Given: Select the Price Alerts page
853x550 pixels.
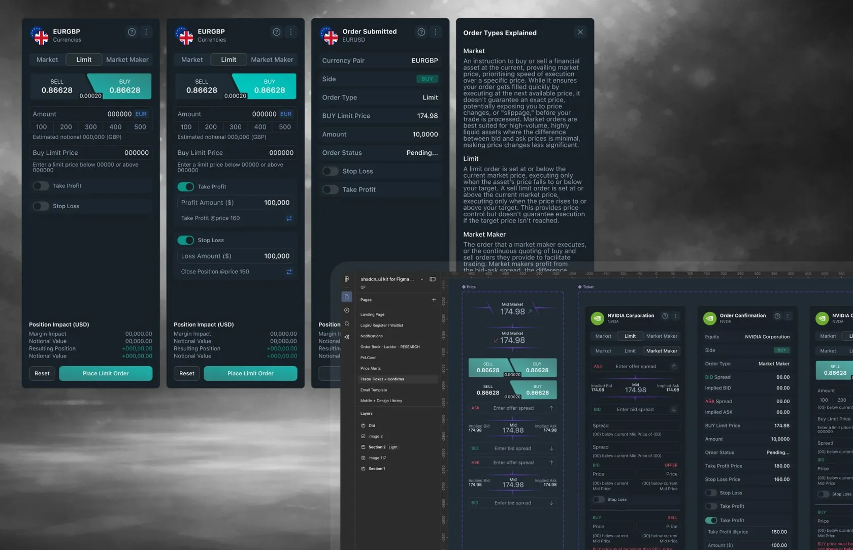Looking at the screenshot, I should point(371,368).
